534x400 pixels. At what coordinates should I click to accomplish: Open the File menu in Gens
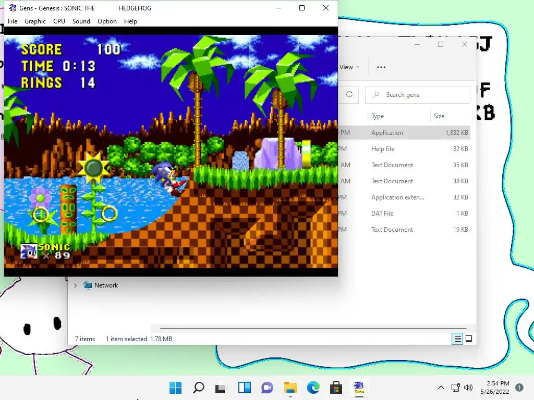(x=13, y=21)
